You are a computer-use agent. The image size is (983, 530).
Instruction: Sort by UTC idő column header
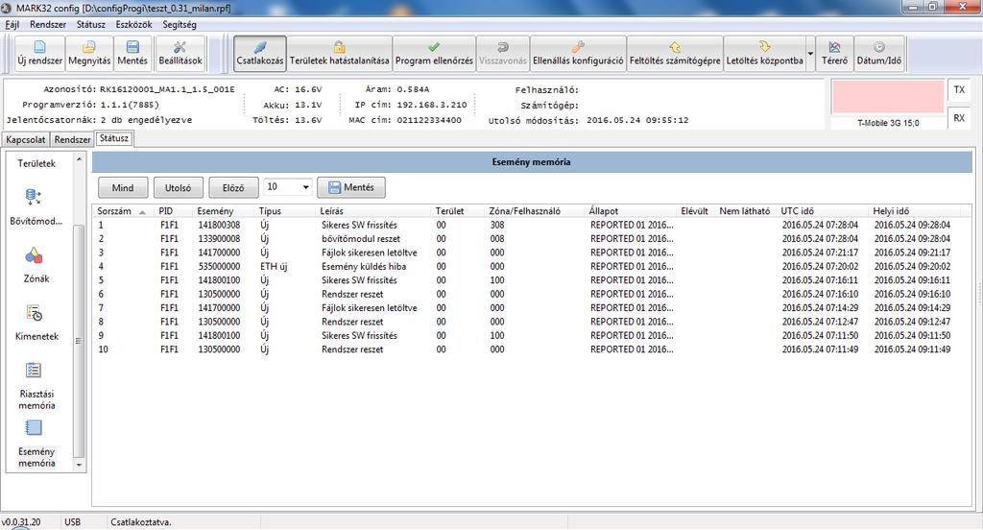[822, 211]
